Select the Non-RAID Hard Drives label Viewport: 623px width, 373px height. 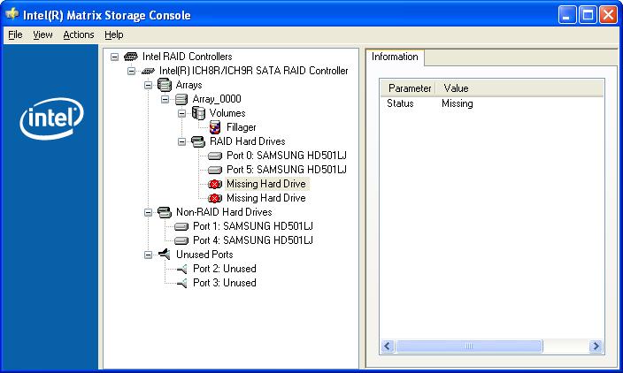224,212
